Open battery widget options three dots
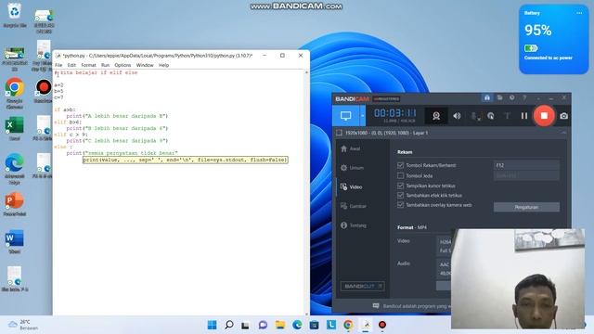The width and height of the screenshot is (594, 334). coord(579,13)
